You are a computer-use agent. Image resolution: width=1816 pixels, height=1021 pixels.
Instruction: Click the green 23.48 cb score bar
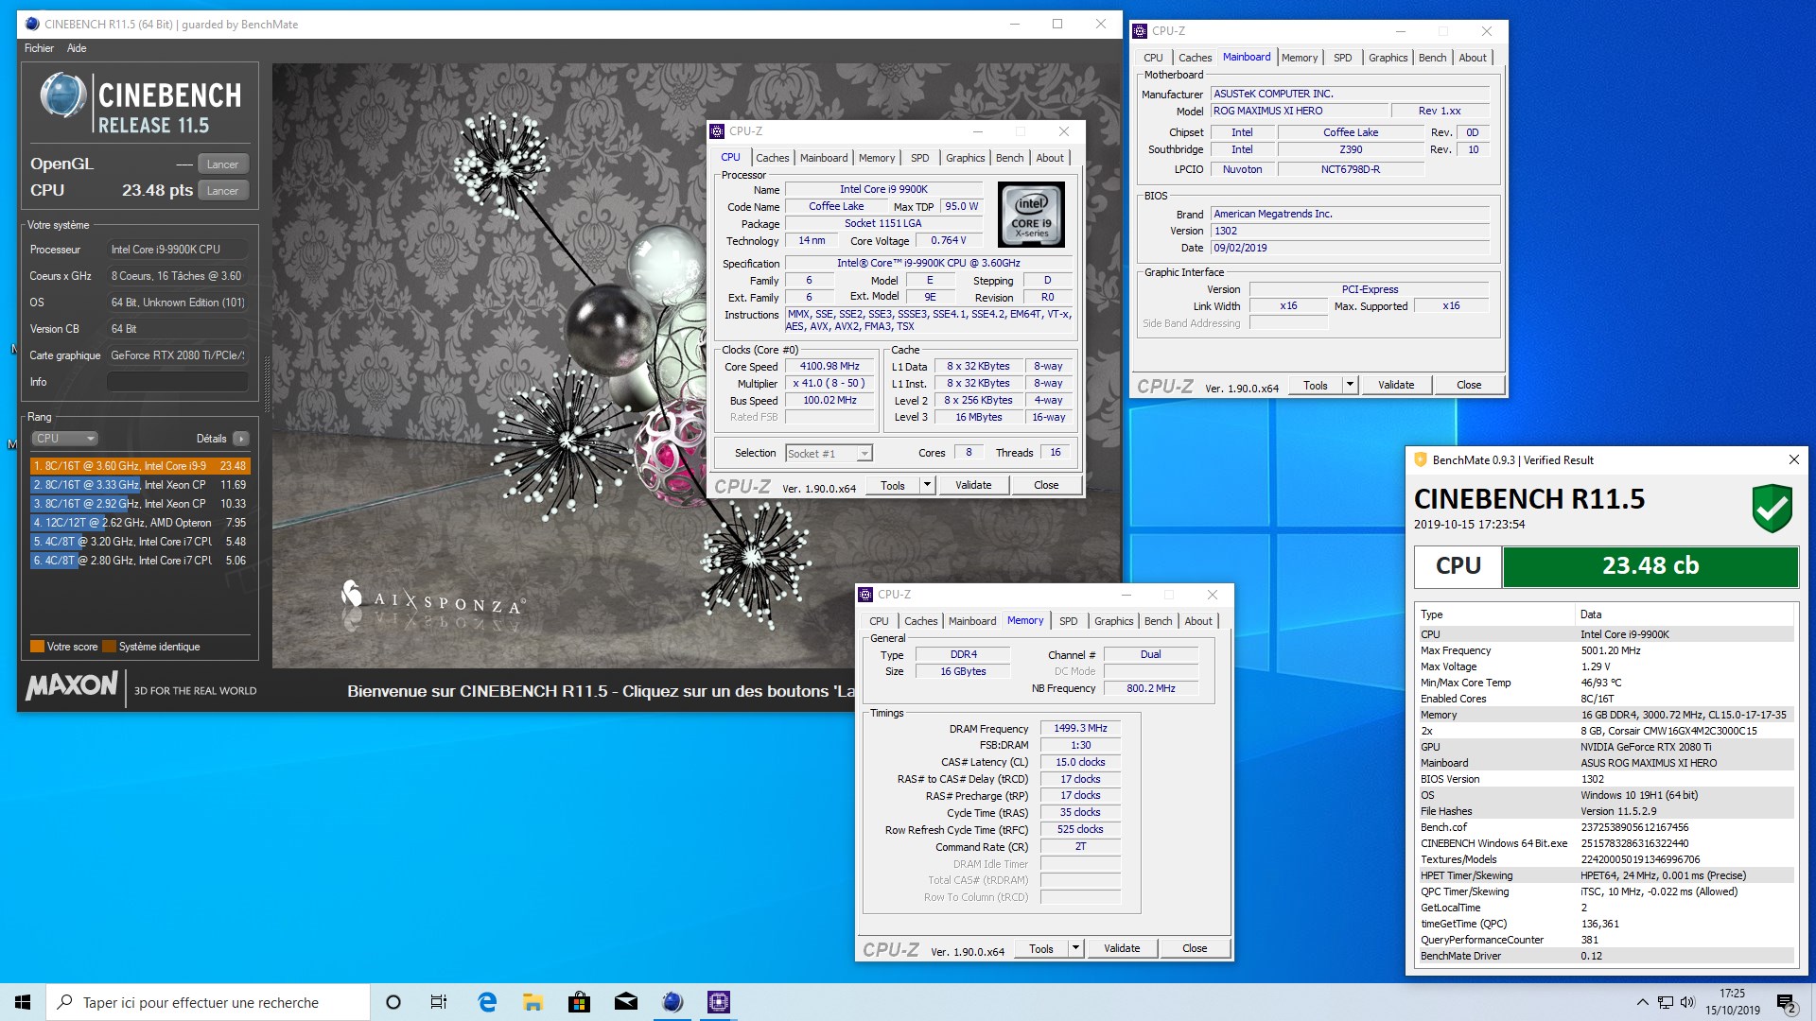1650,566
